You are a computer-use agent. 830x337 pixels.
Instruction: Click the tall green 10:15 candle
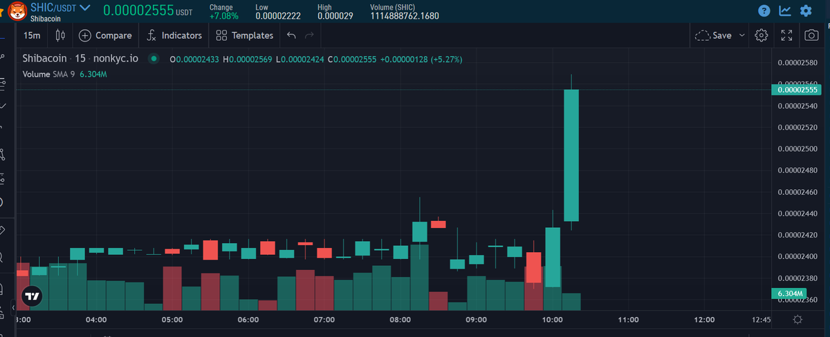coord(571,155)
